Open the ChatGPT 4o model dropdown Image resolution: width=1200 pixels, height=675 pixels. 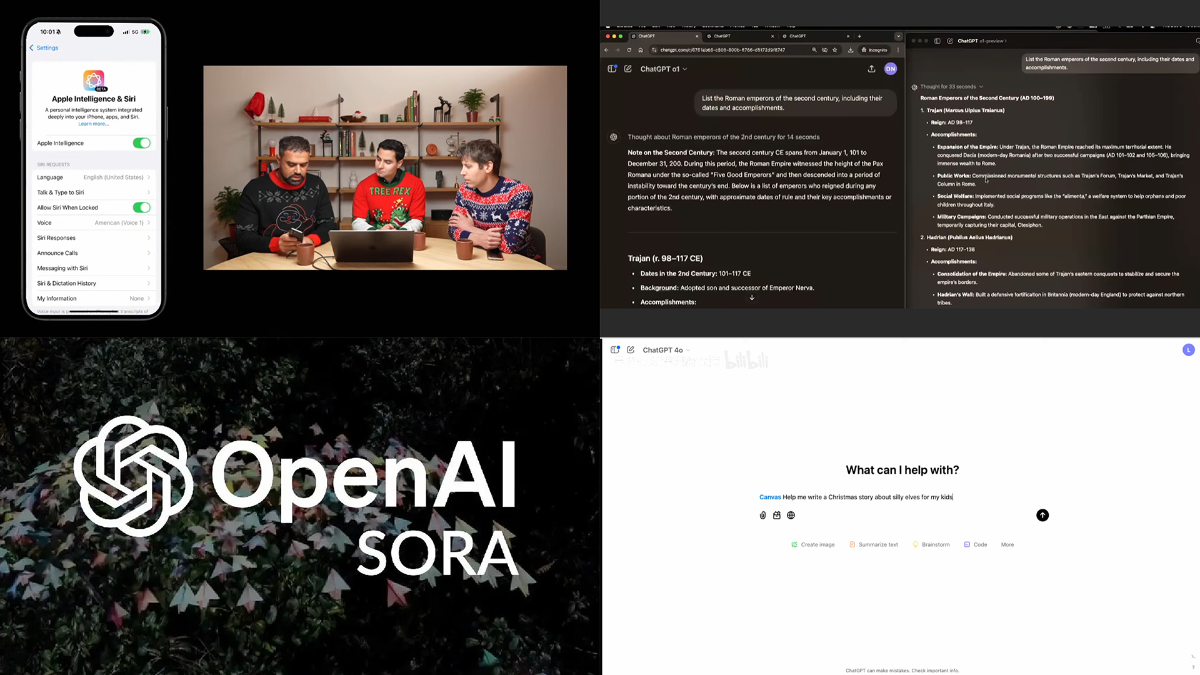coord(666,351)
